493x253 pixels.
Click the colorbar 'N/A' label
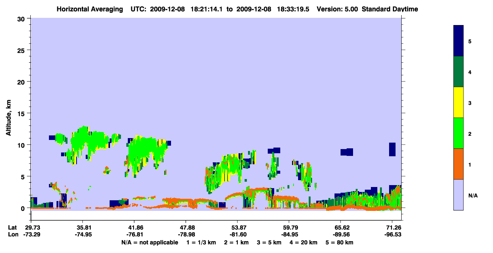pyautogui.click(x=473, y=195)
